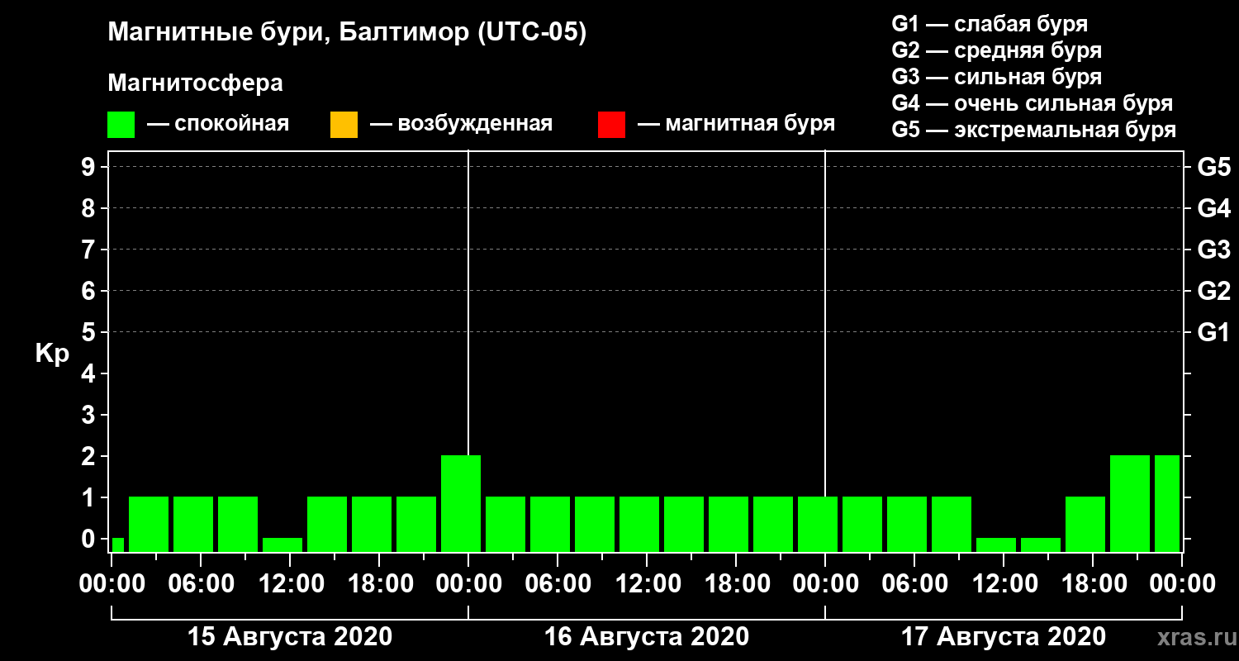Viewport: 1239px width, 661px height.
Task: Select the 'G2 — средняя буря' legend line
Action: (x=997, y=50)
